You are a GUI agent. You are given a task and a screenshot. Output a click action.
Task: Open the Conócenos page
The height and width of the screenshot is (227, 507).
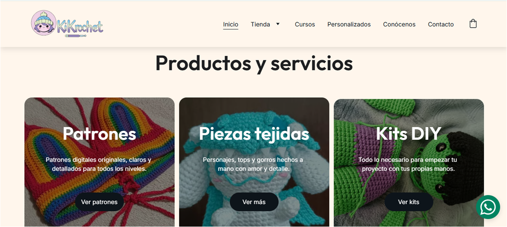coord(399,24)
